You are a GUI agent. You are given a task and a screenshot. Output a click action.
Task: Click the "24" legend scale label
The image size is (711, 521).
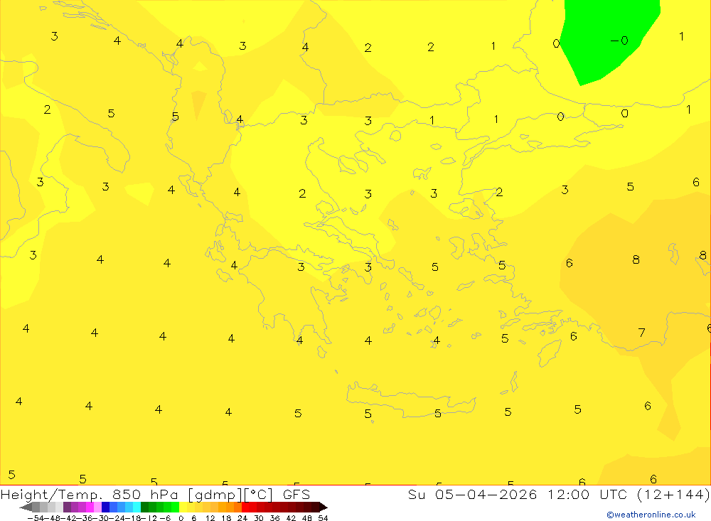242,518
